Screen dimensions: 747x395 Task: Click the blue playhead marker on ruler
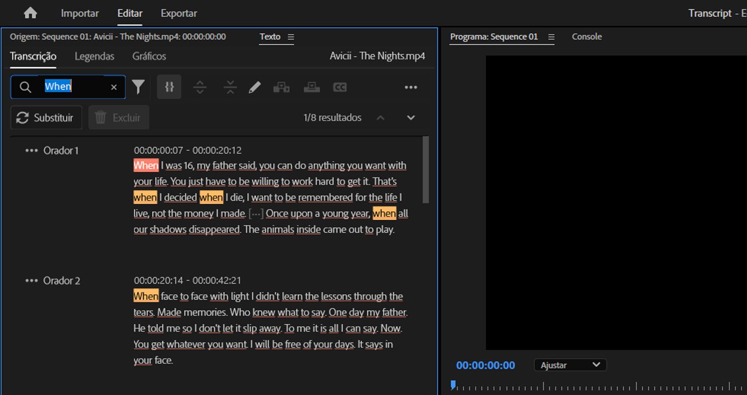[x=453, y=385]
